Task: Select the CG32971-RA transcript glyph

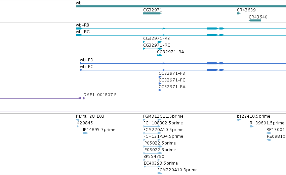Action: click(159, 55)
